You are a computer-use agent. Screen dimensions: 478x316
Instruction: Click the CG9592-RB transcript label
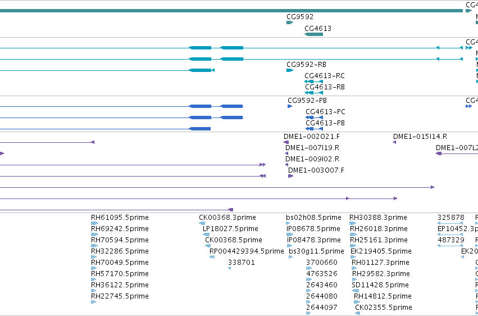point(306,64)
